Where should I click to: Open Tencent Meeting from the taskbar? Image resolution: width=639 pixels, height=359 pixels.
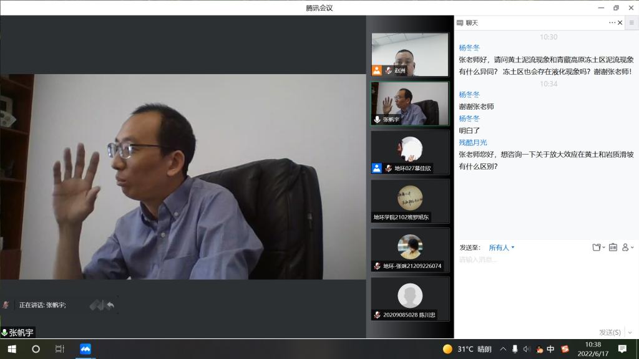pyautogui.click(x=85, y=349)
